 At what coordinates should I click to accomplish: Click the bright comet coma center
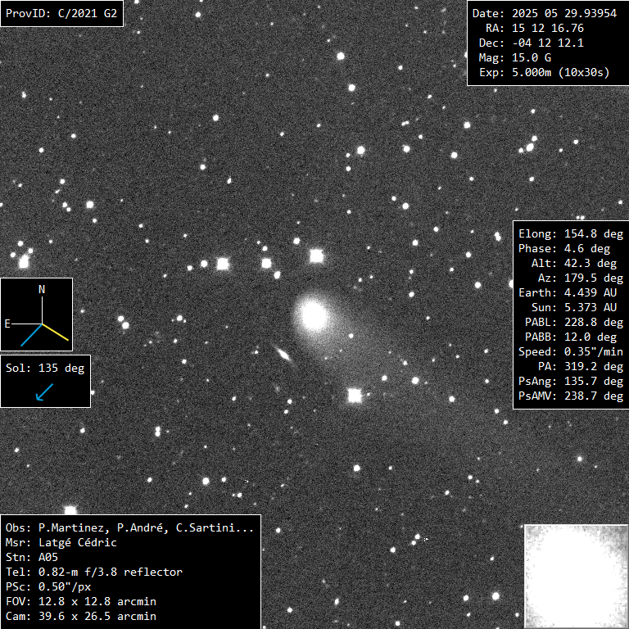pyautogui.click(x=311, y=314)
